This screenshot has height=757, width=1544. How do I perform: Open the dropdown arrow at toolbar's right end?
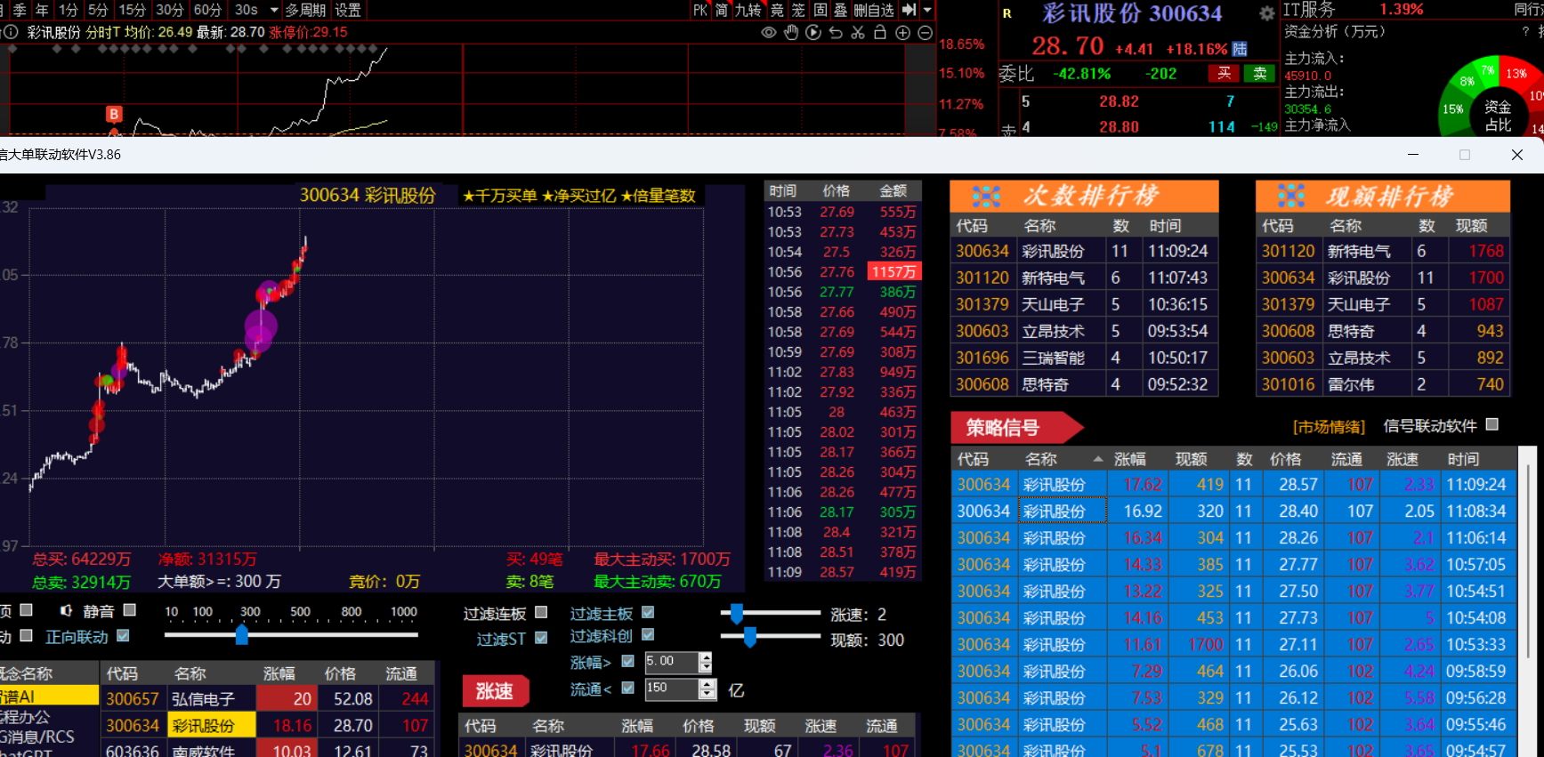tap(927, 10)
